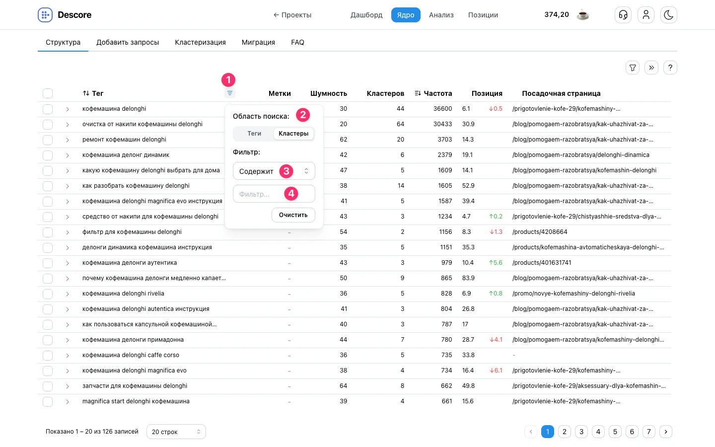Go to next page arrow
This screenshot has height=447, width=715.
[x=666, y=432]
